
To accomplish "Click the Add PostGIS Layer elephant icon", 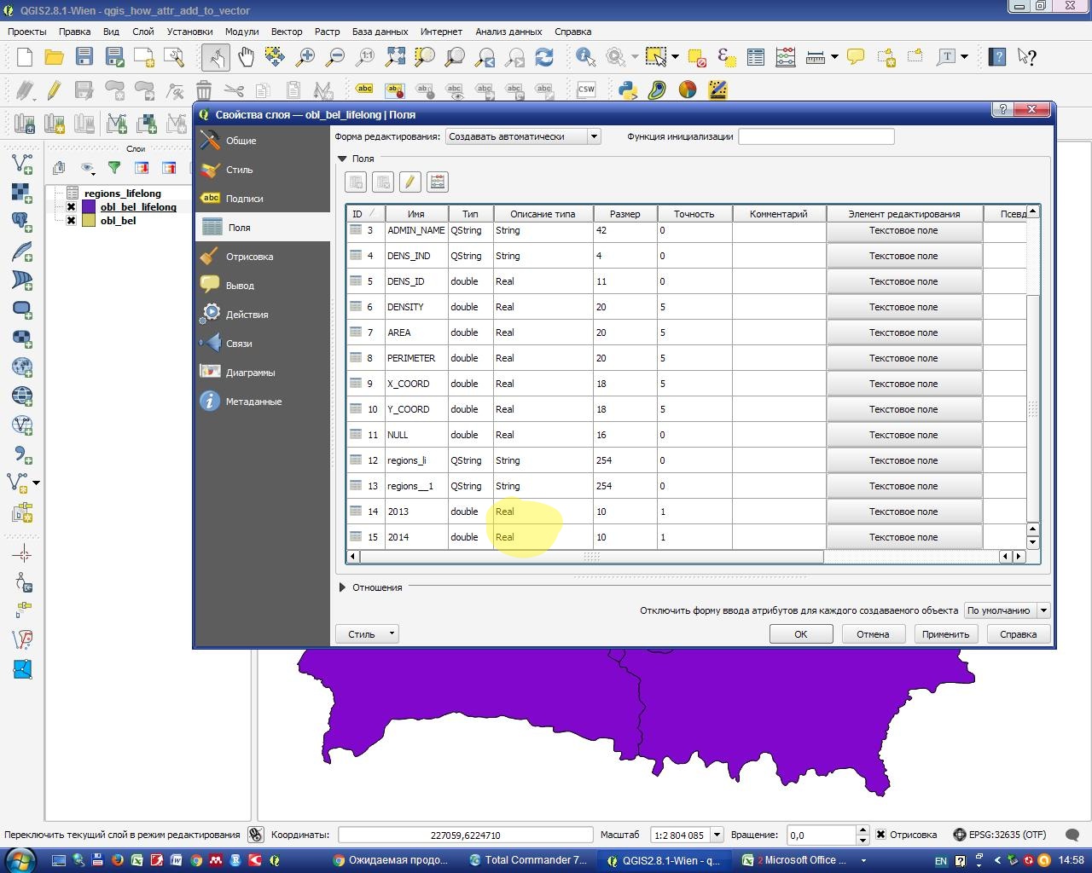I will (23, 221).
